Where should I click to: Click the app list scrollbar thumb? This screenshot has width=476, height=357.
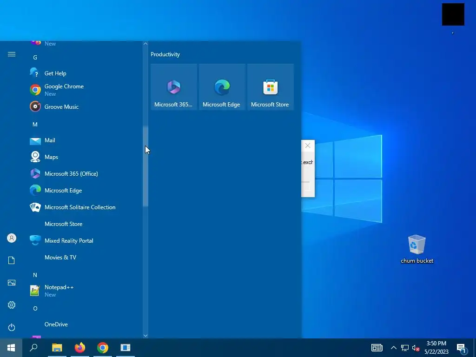pyautogui.click(x=145, y=166)
